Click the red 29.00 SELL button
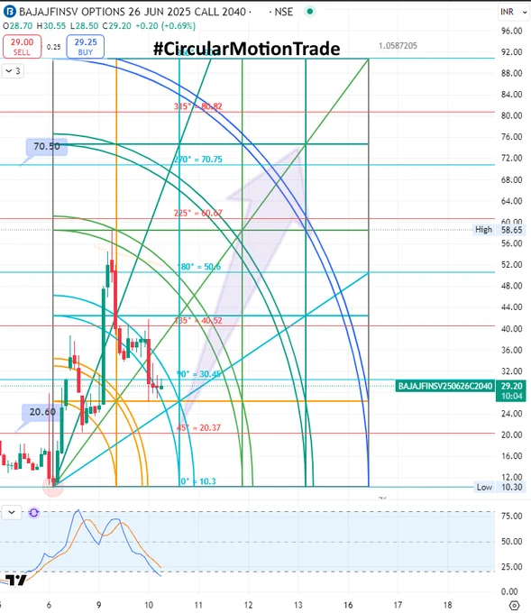 (x=22, y=47)
